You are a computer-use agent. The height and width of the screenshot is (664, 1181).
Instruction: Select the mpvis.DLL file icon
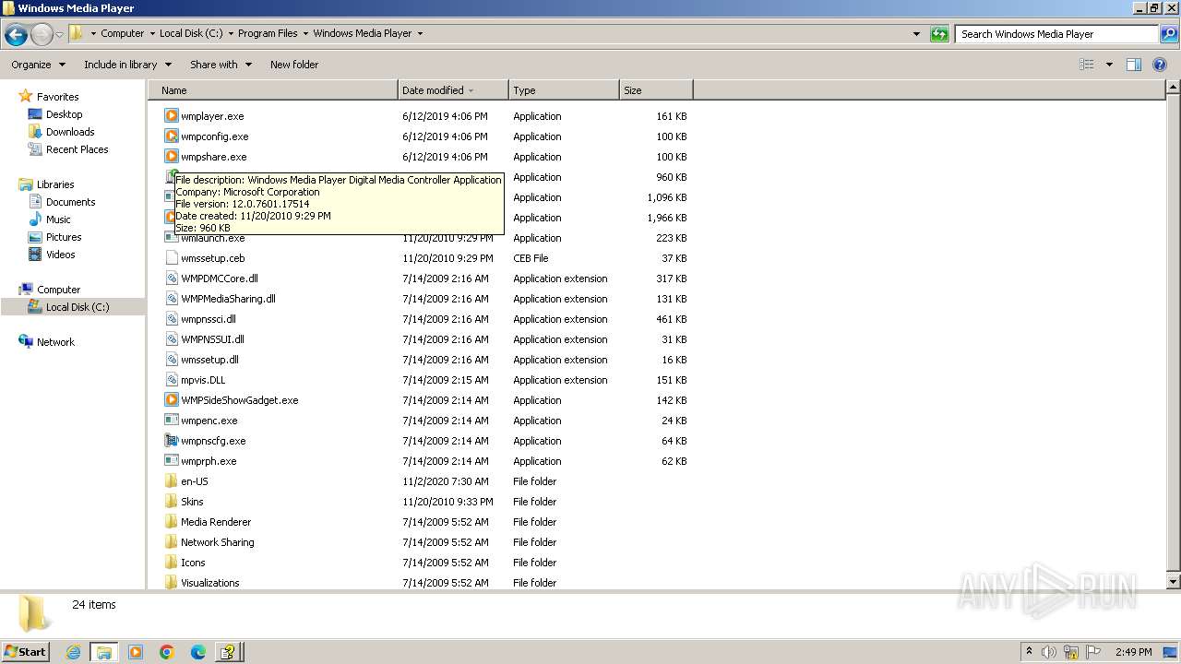pos(171,380)
